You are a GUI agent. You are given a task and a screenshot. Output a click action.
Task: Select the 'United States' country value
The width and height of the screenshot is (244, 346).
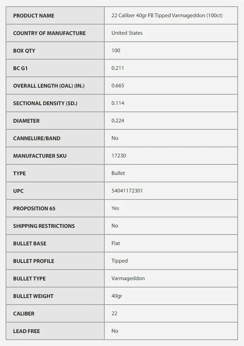click(127, 33)
